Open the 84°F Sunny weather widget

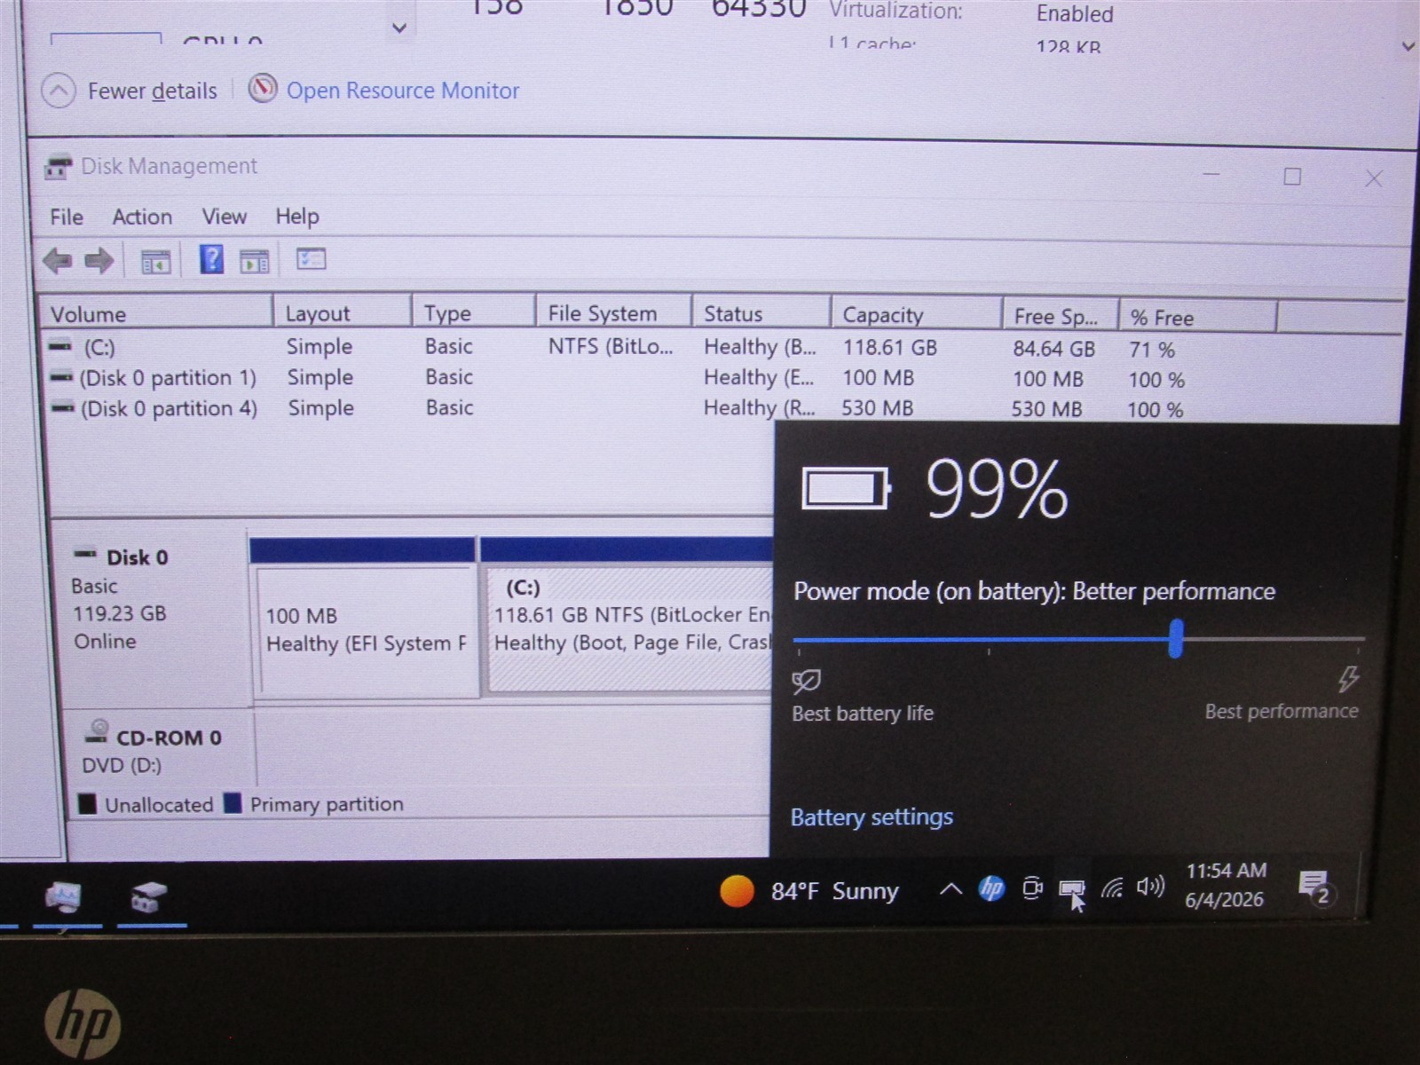(809, 890)
